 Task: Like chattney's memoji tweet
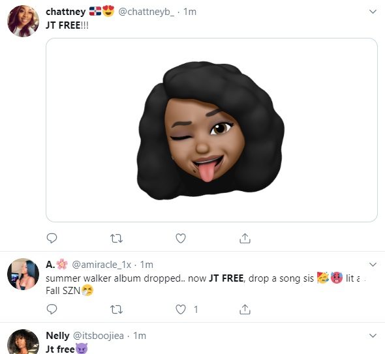tap(181, 238)
